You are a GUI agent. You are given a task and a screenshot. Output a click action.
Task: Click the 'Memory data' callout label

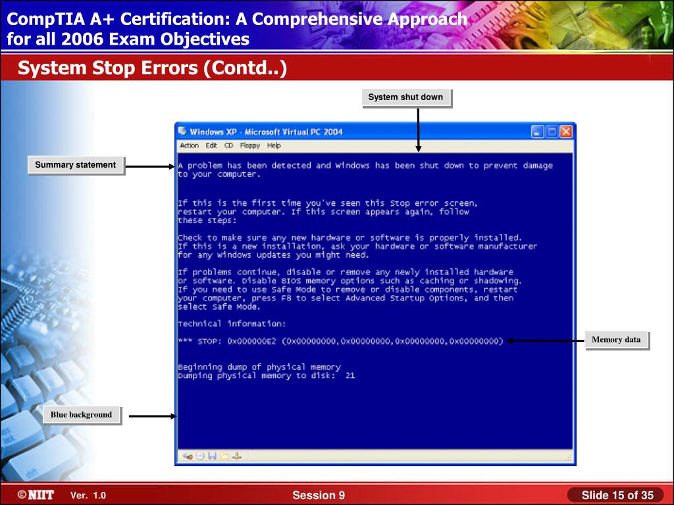click(x=615, y=340)
